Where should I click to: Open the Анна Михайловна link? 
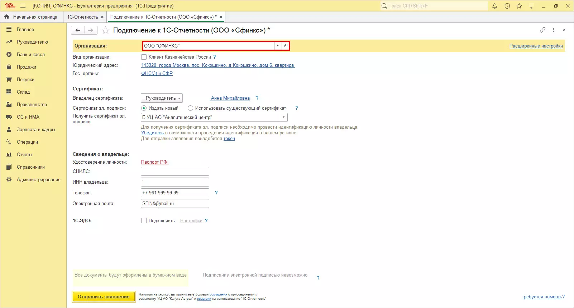click(x=230, y=98)
